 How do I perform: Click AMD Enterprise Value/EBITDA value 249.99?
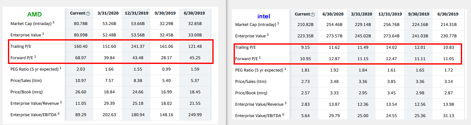195,115
